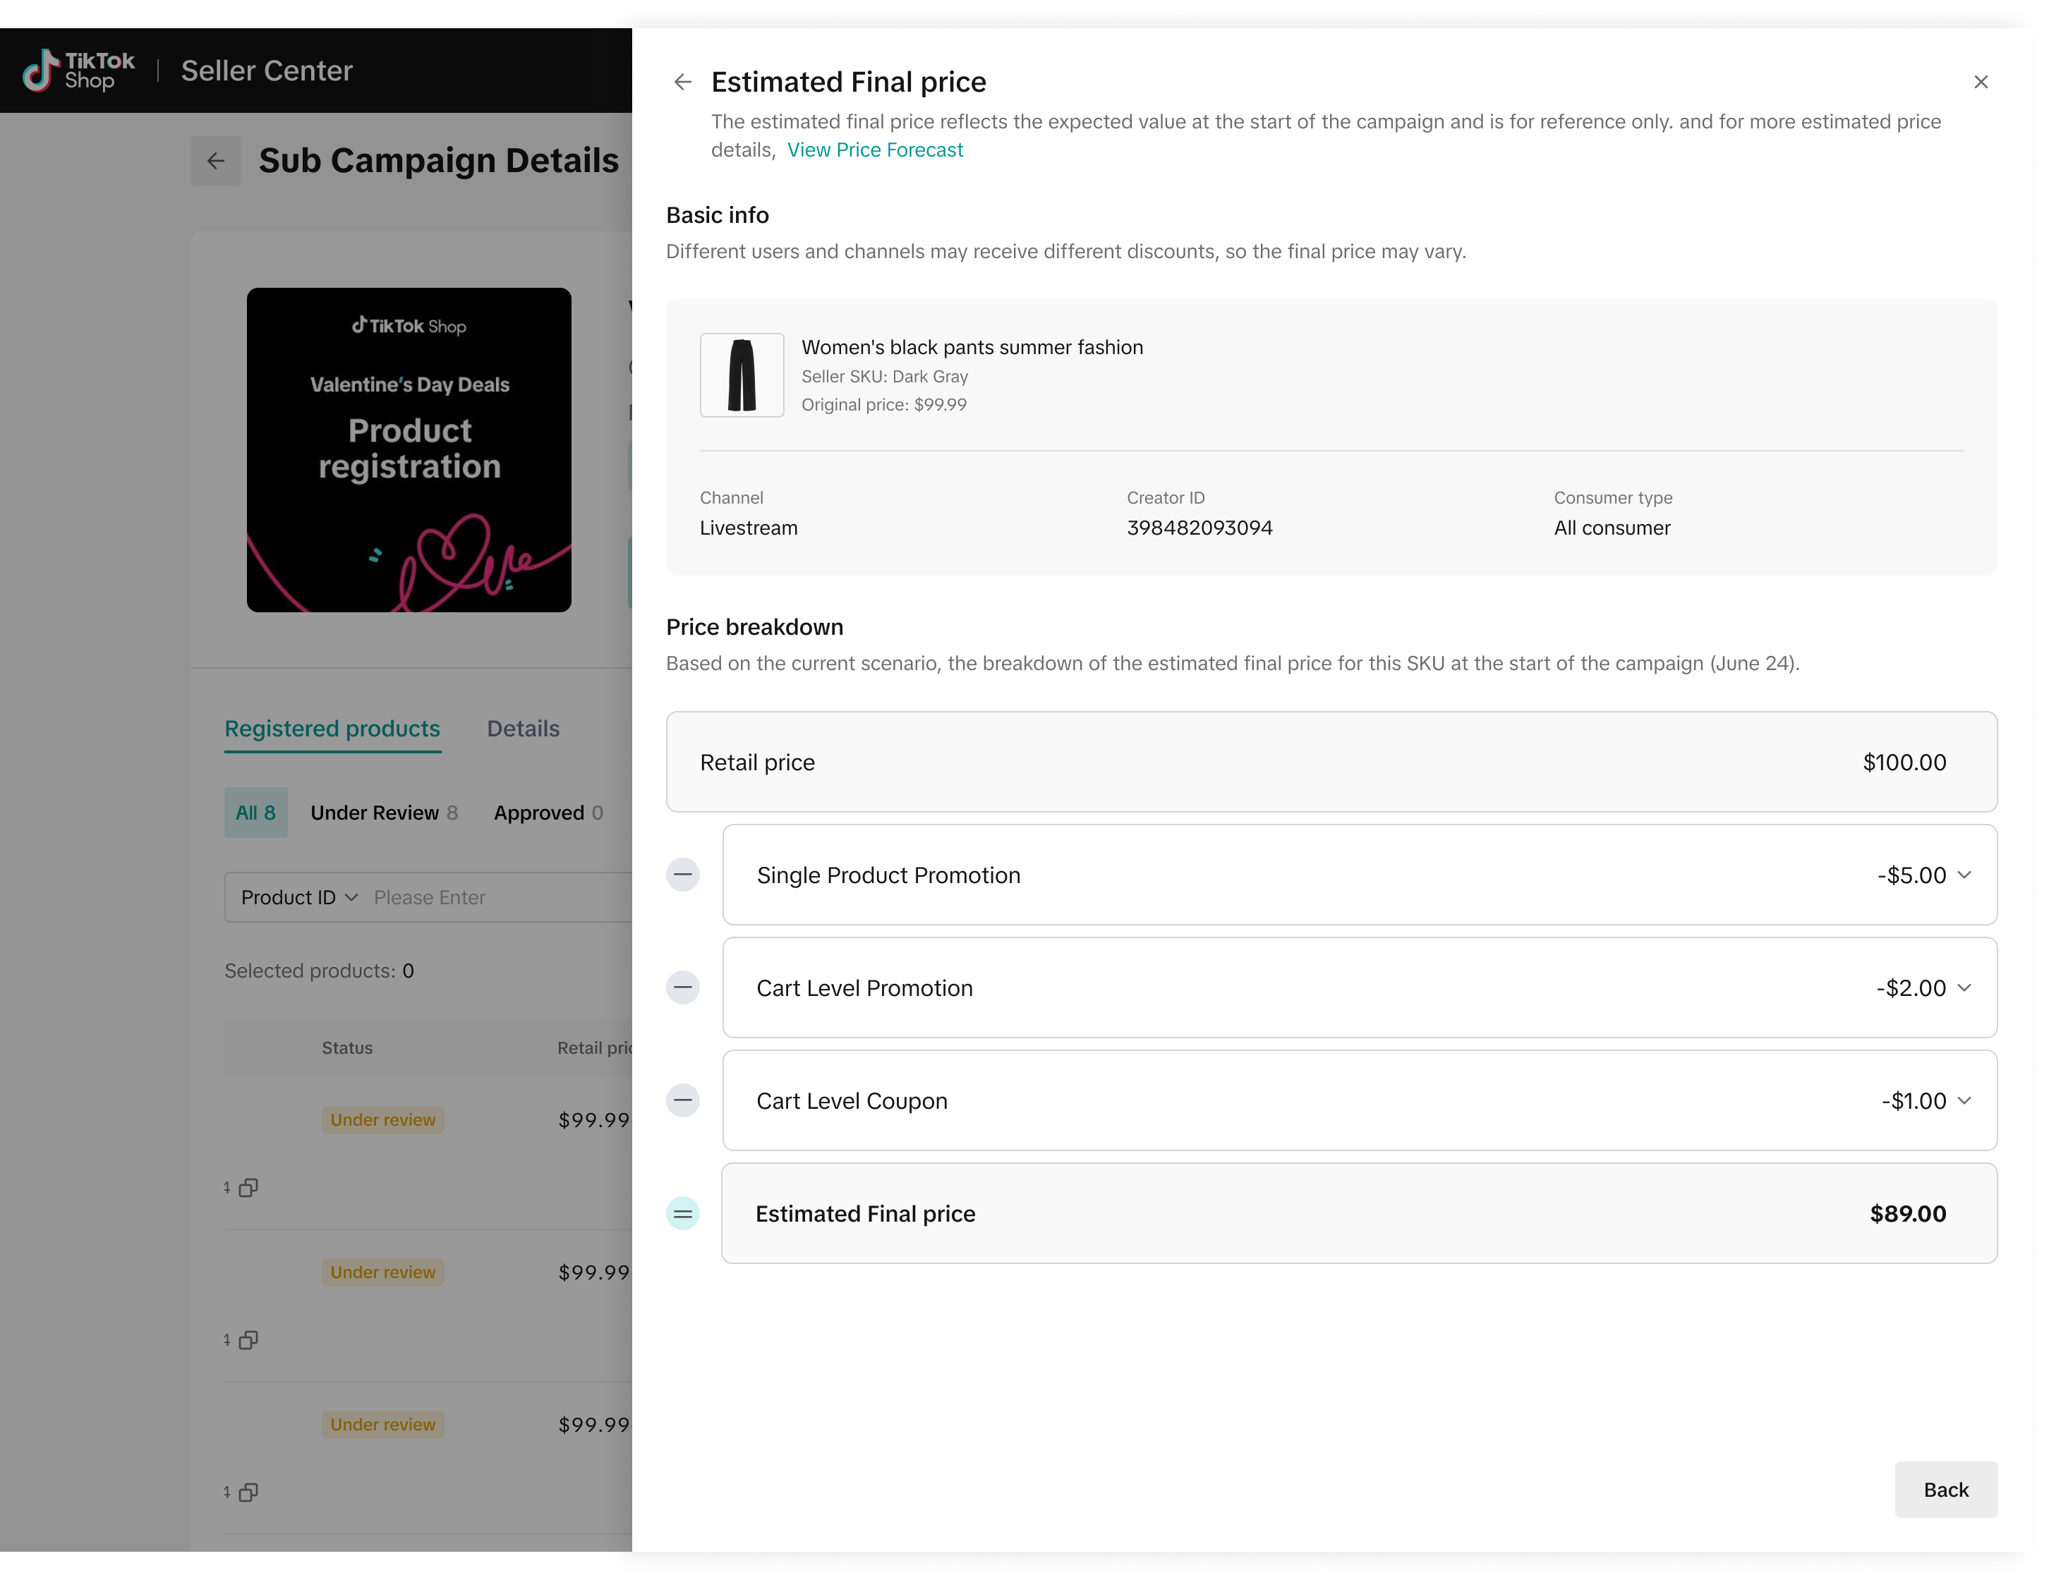Click minus icon beside Cart Level Promotion
This screenshot has width=2049, height=1580.
(x=683, y=988)
